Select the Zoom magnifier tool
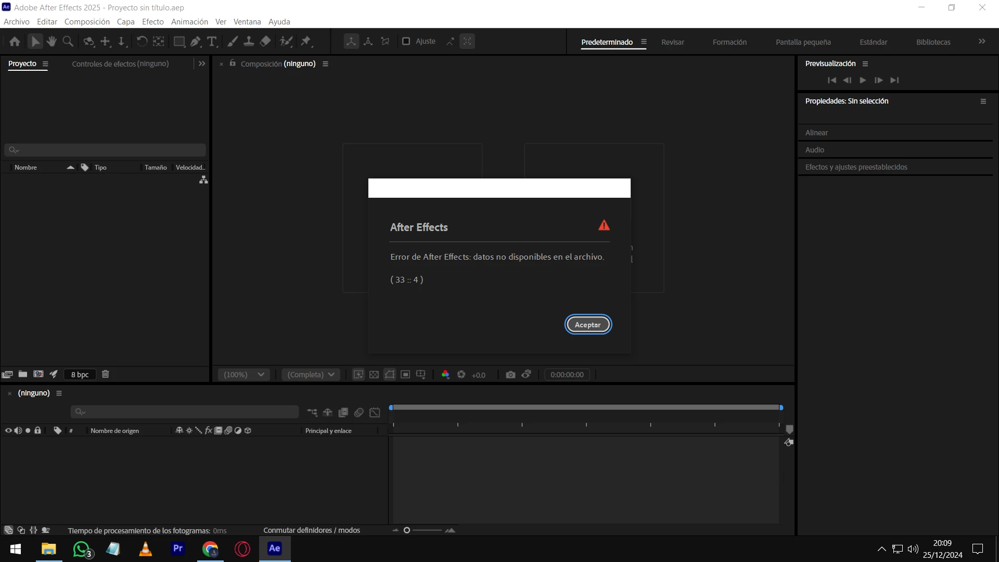999x562 pixels. click(x=68, y=42)
